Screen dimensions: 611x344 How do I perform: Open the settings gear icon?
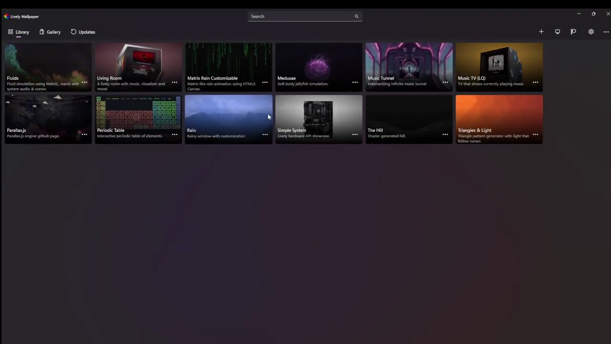point(591,32)
